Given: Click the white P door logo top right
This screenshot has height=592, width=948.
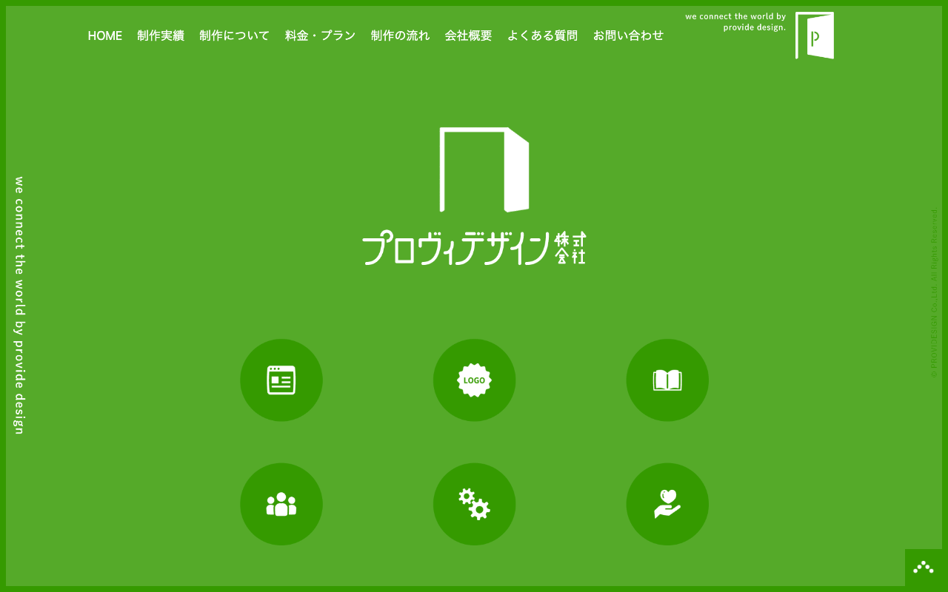Looking at the screenshot, I should point(814,35).
